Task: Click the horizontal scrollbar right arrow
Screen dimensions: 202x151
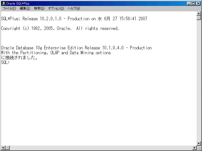Action: pos(194,147)
